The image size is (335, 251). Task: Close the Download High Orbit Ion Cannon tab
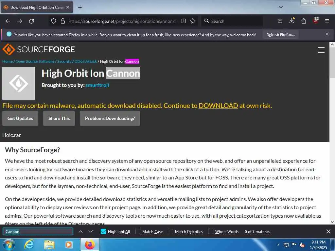(x=68, y=7)
